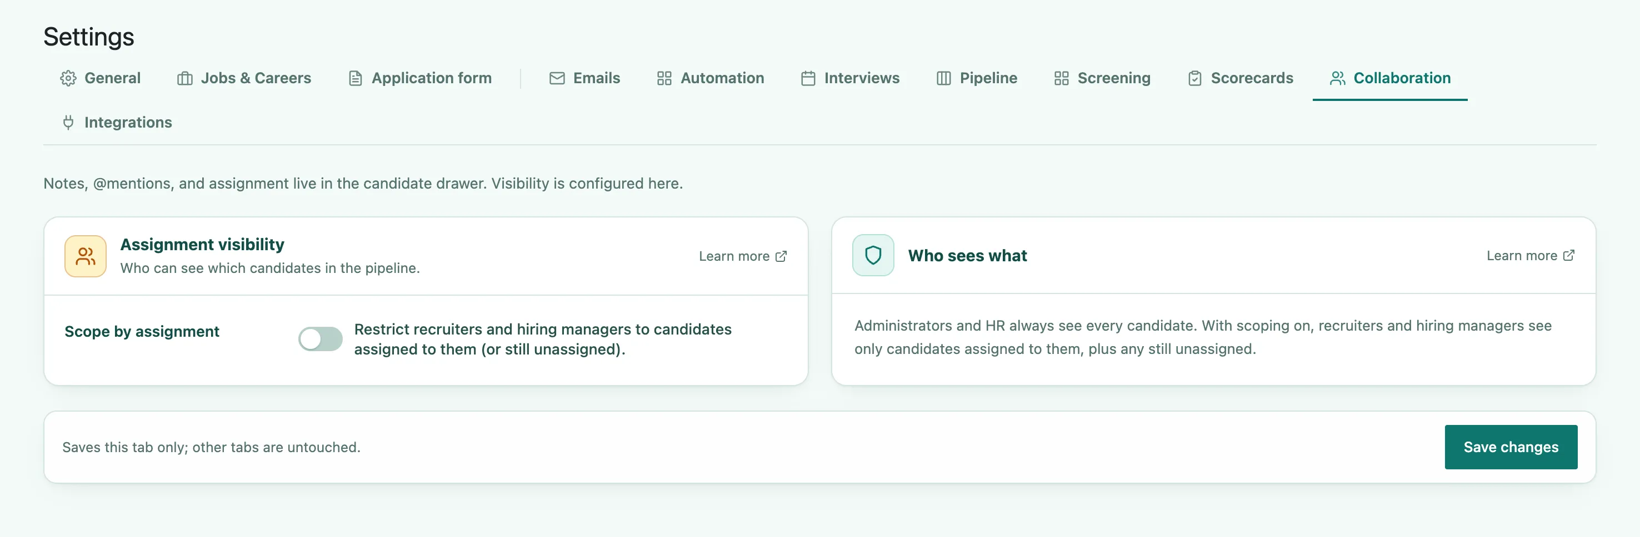The height and width of the screenshot is (537, 1640).
Task: Go to the Emails tab
Action: click(584, 78)
